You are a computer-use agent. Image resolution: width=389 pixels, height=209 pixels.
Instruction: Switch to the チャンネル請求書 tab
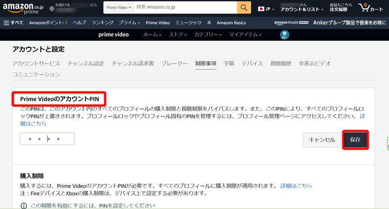(x=133, y=63)
